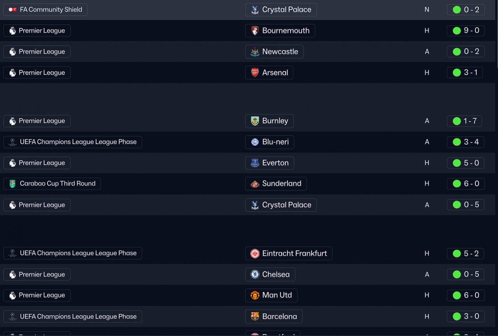Image resolution: width=498 pixels, height=336 pixels.
Task: Open the 5 - 2 Eintracht Frankfurt result
Action: point(466,254)
